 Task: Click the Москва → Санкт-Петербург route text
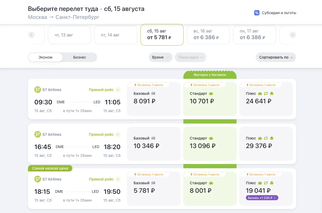(64, 17)
